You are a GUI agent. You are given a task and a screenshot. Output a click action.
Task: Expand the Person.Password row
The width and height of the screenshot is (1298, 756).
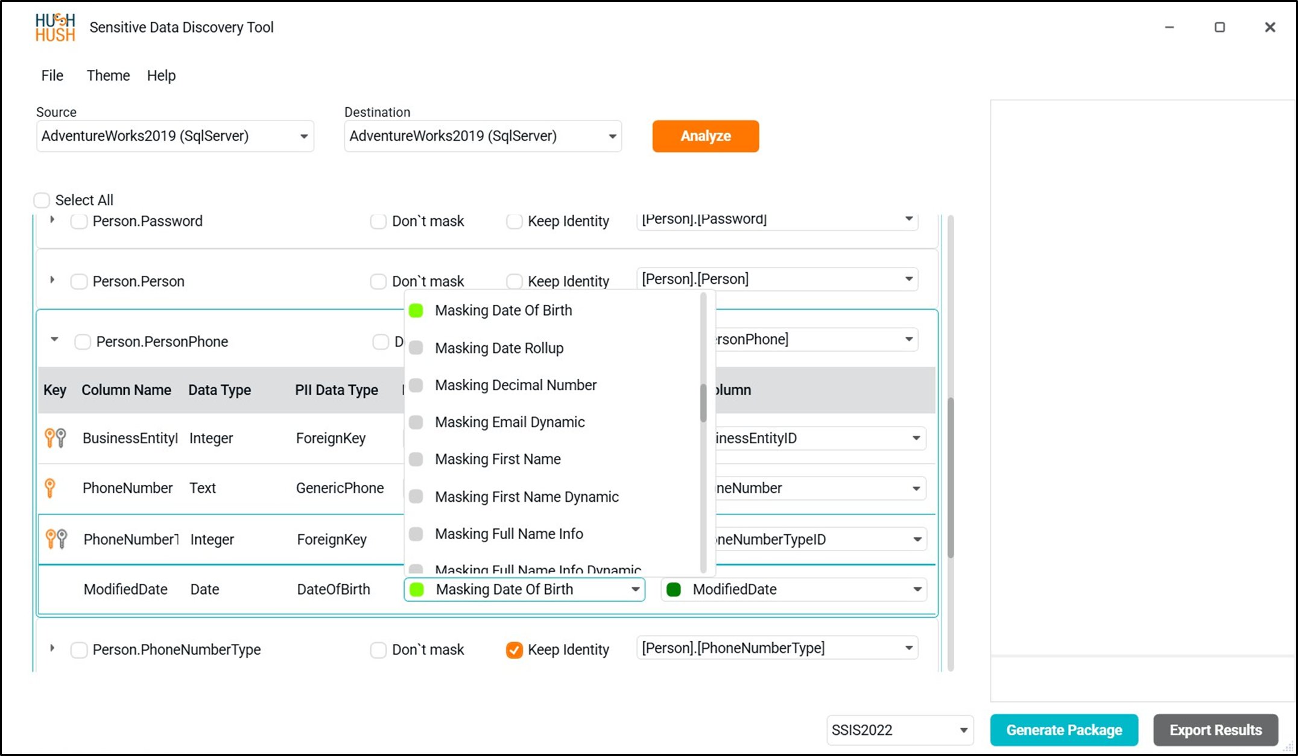52,220
